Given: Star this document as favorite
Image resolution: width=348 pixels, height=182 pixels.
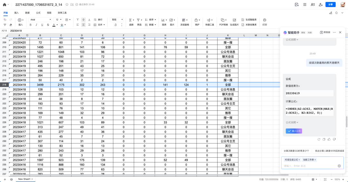Looking at the screenshot, I should 67,4.
